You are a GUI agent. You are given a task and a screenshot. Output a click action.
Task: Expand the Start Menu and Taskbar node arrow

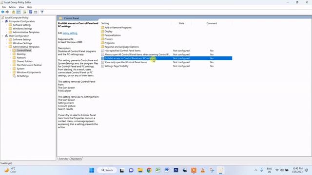click(10, 65)
